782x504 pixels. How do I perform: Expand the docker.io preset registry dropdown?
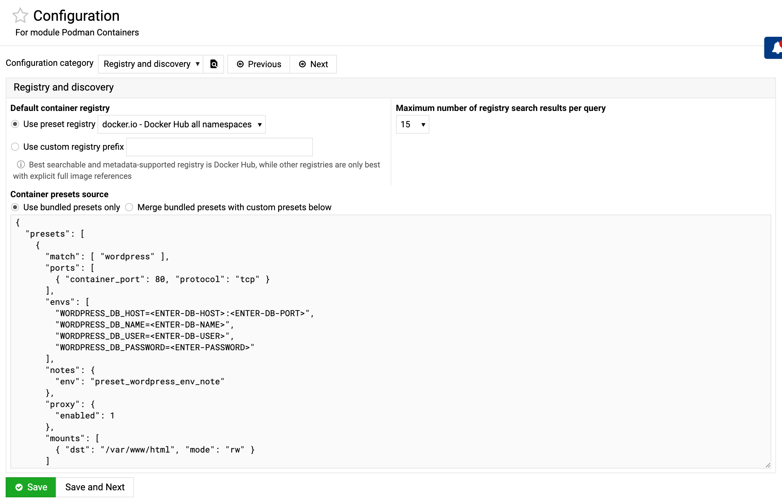coord(181,124)
